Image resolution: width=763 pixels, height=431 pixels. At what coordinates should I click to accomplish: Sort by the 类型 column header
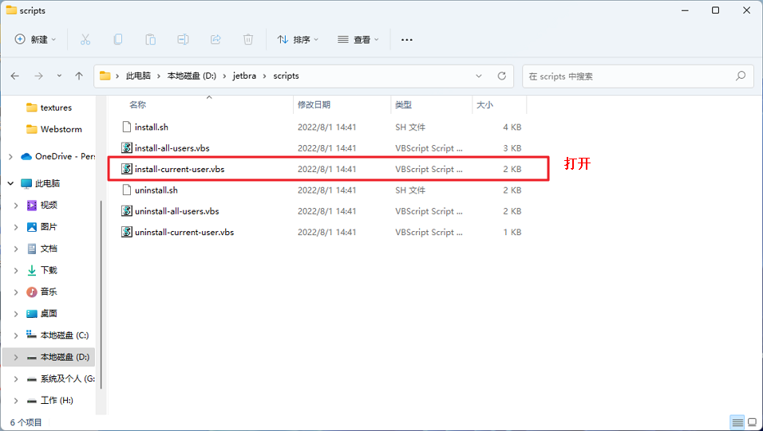point(432,104)
